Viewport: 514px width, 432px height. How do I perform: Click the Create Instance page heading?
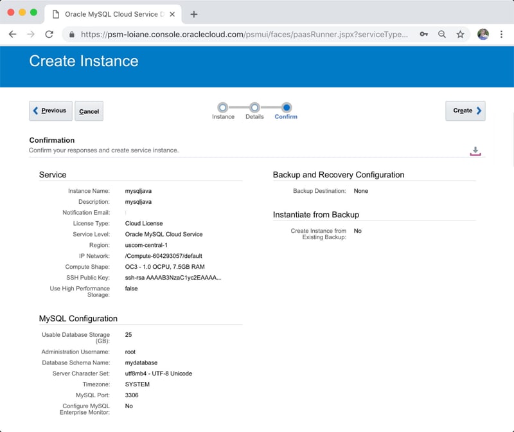(x=84, y=61)
